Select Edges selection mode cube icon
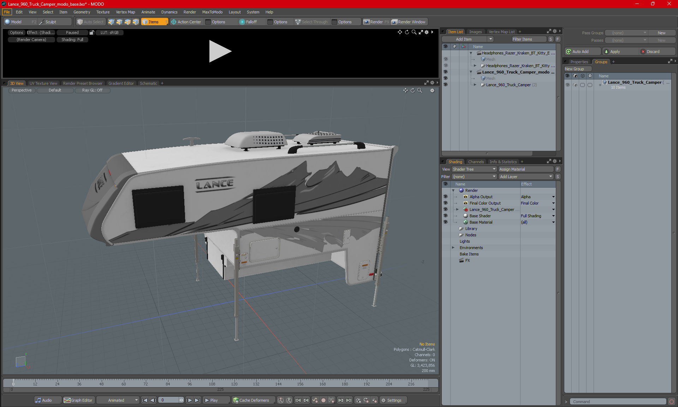Viewport: 678px width, 407px height. coord(119,22)
